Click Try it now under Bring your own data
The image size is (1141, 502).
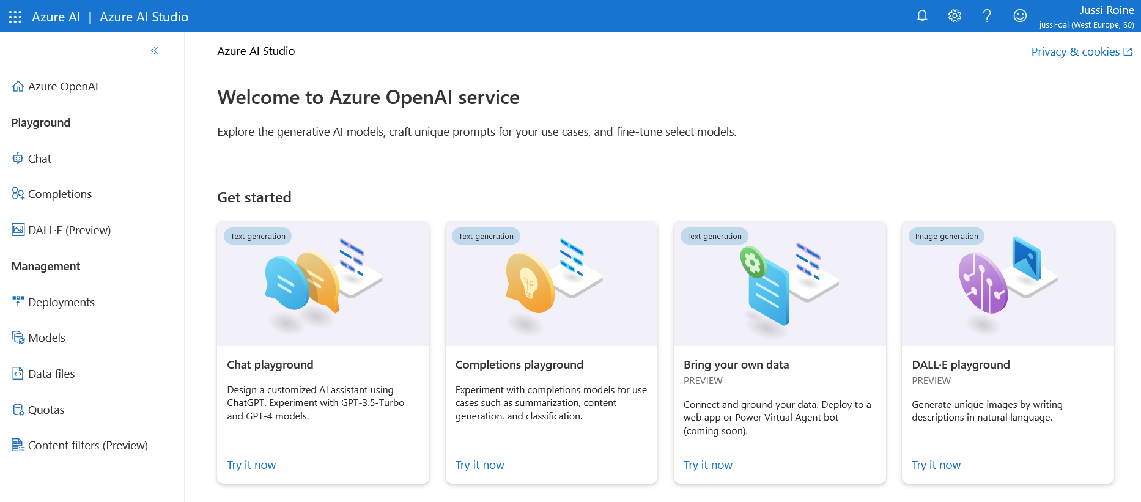click(x=707, y=465)
